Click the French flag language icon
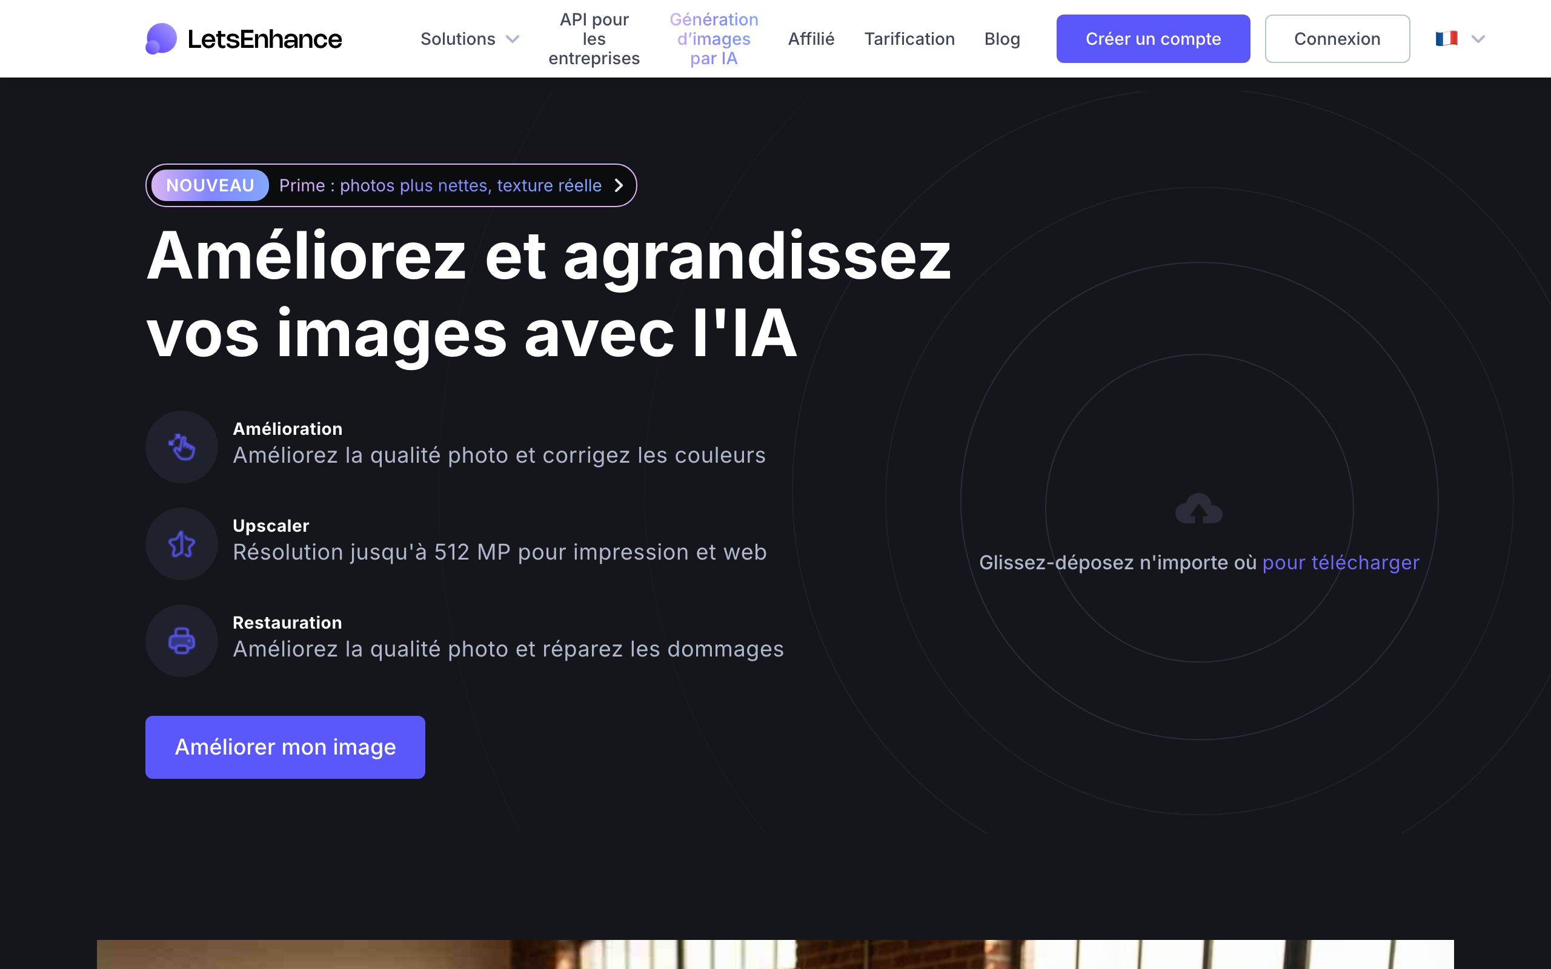Viewport: 1551px width, 969px height. click(x=1446, y=38)
